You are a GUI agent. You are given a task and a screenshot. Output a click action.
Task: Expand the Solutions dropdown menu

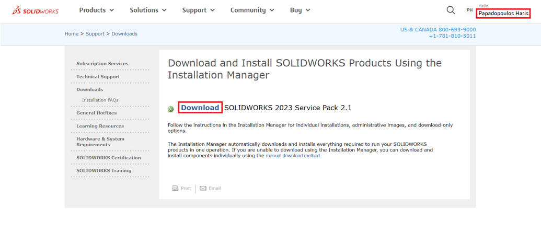148,10
